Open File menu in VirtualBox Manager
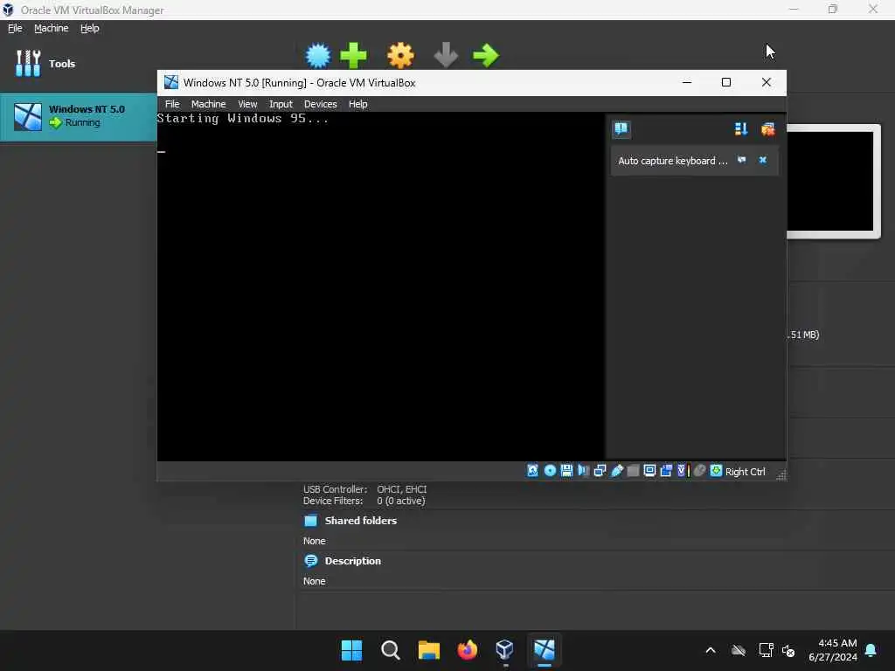Screen dimensions: 895x671 [15, 28]
